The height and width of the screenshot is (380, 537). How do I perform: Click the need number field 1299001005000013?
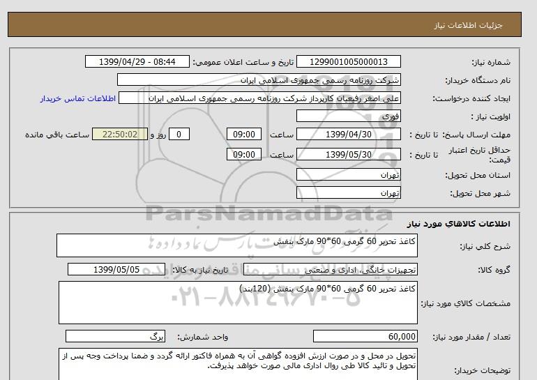click(348, 61)
